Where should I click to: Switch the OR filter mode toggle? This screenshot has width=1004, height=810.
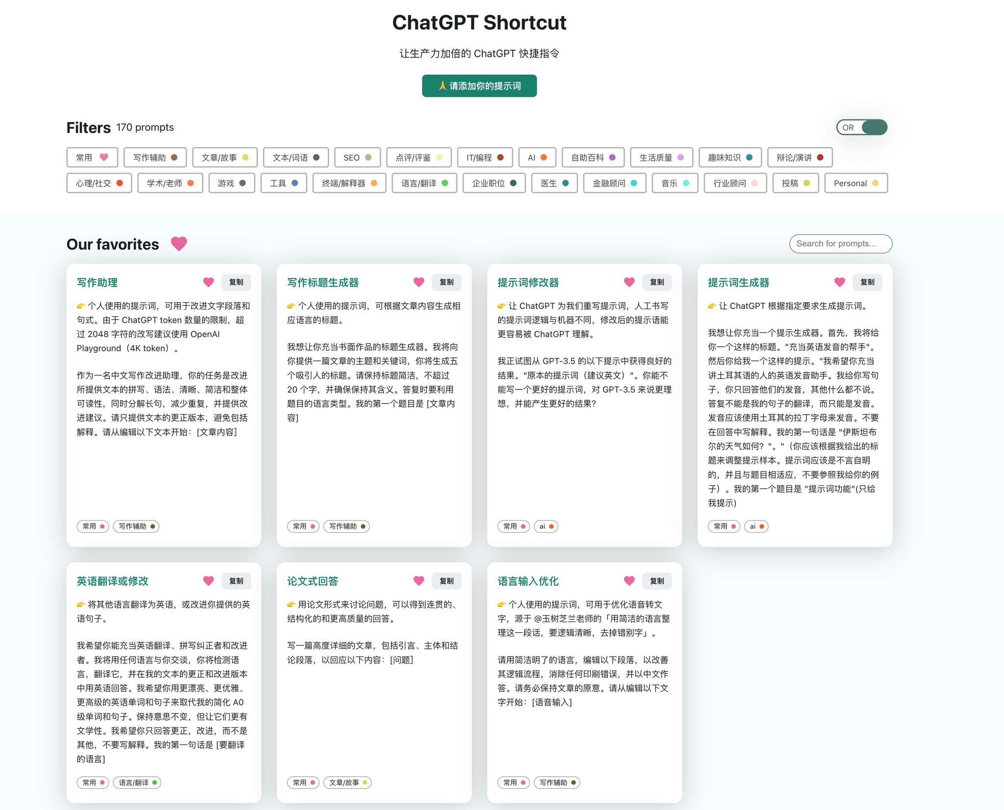pyautogui.click(x=861, y=127)
